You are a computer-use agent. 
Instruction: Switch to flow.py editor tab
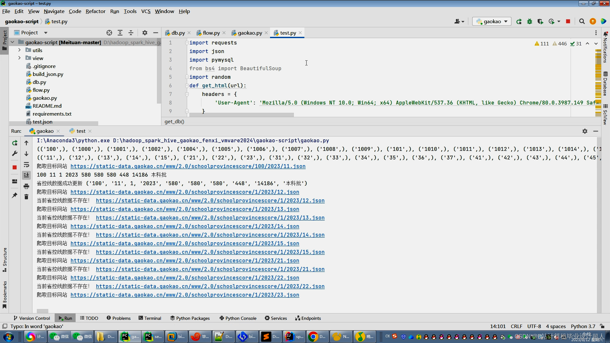[x=211, y=33]
